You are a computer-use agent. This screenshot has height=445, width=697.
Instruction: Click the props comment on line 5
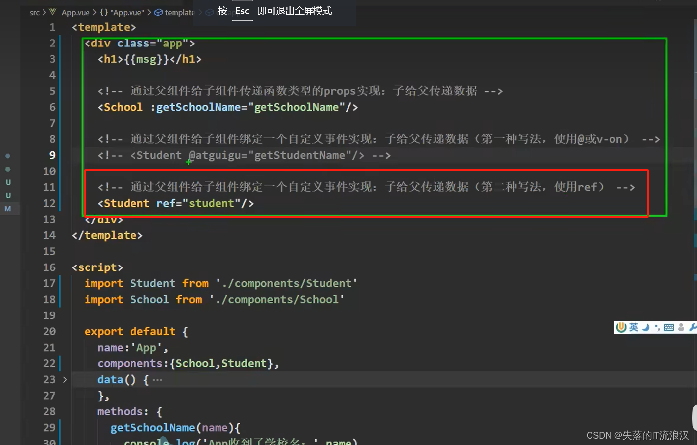click(300, 91)
